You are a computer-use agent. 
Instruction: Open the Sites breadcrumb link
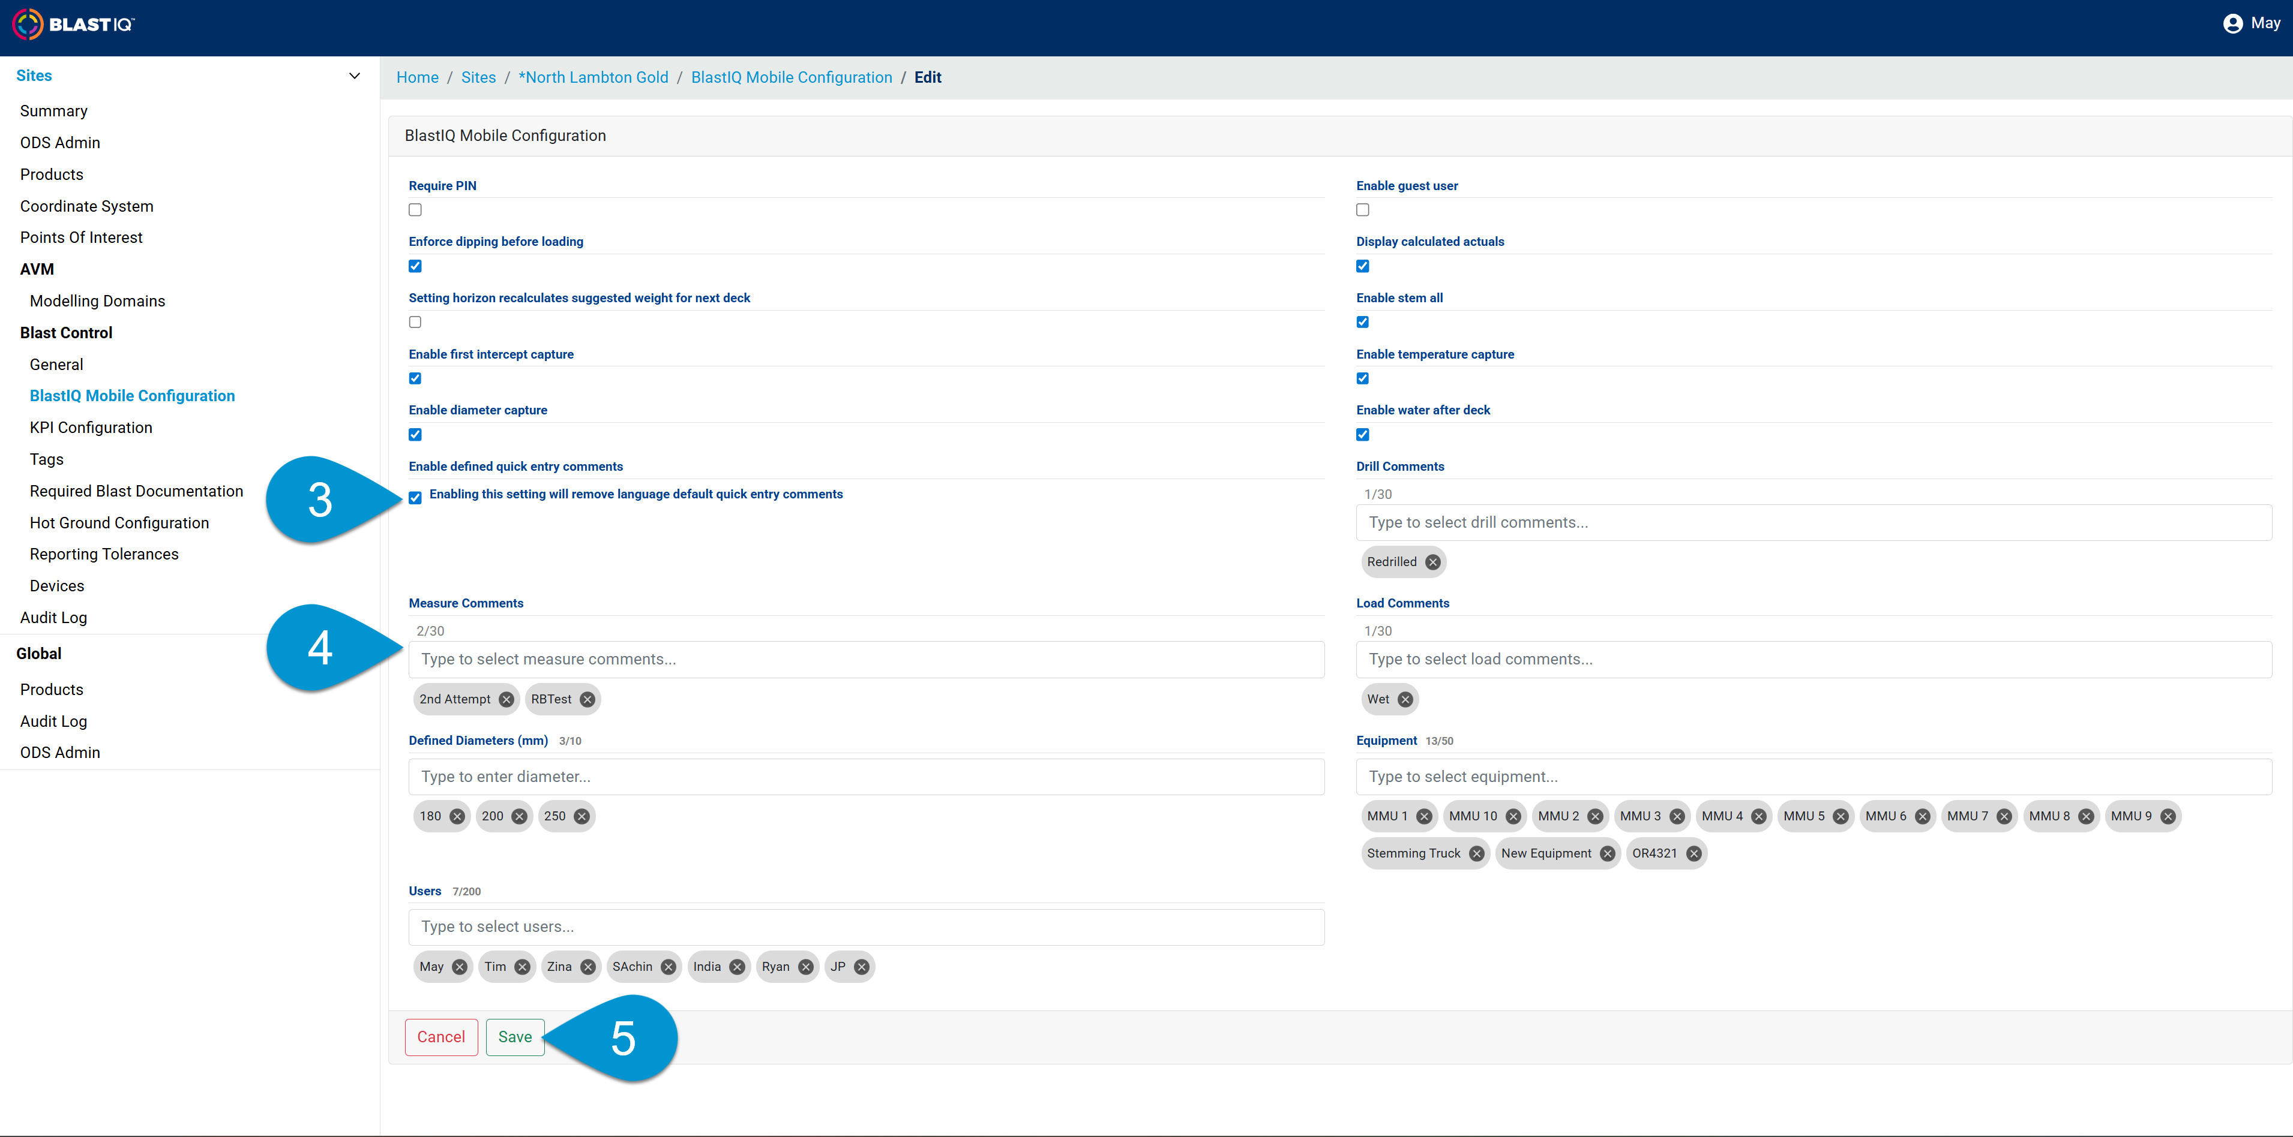coord(478,77)
